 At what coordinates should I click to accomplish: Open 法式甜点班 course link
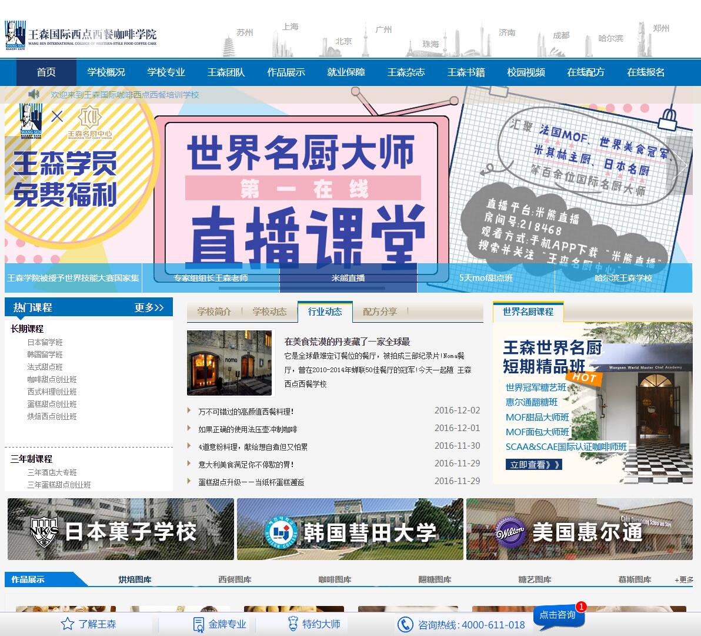(x=45, y=367)
